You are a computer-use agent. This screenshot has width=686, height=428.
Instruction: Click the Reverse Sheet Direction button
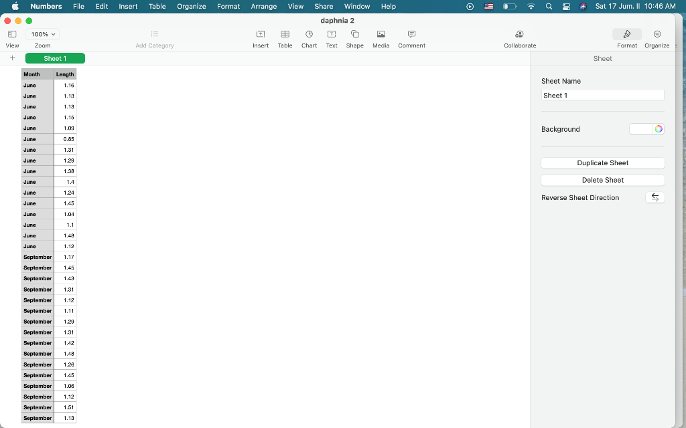(655, 197)
